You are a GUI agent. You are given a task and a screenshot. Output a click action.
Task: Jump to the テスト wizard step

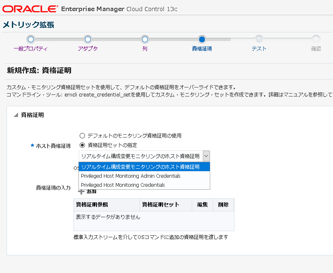259,48
